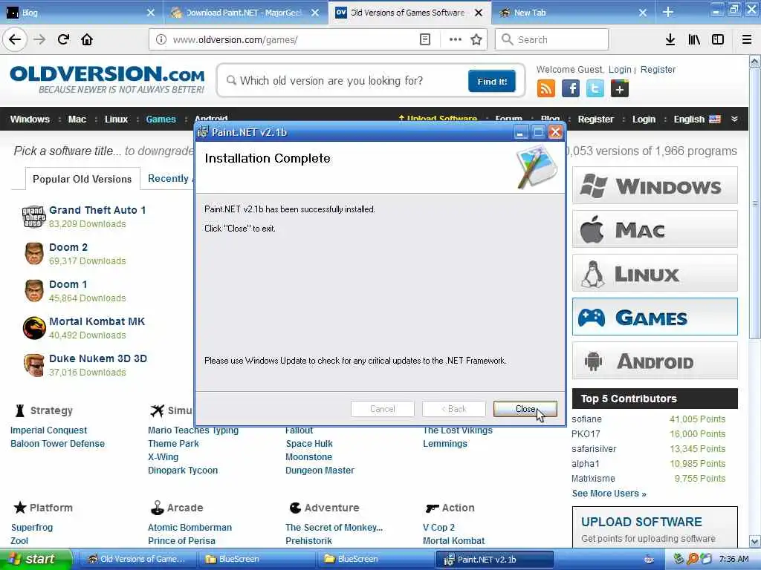761x570 pixels.
Task: Click the big LINUX category banner
Action: tap(655, 273)
